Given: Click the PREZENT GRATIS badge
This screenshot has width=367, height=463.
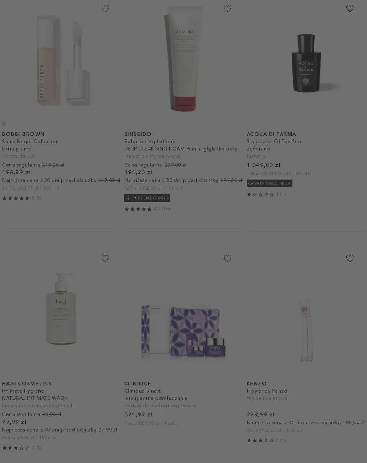Looking at the screenshot, I should click(x=147, y=198).
